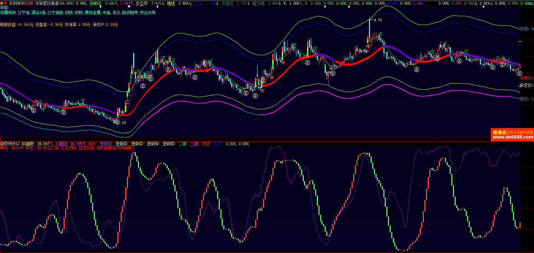Open the www.de6688.com watermark link
Screen dimensions: 534x253
point(512,137)
